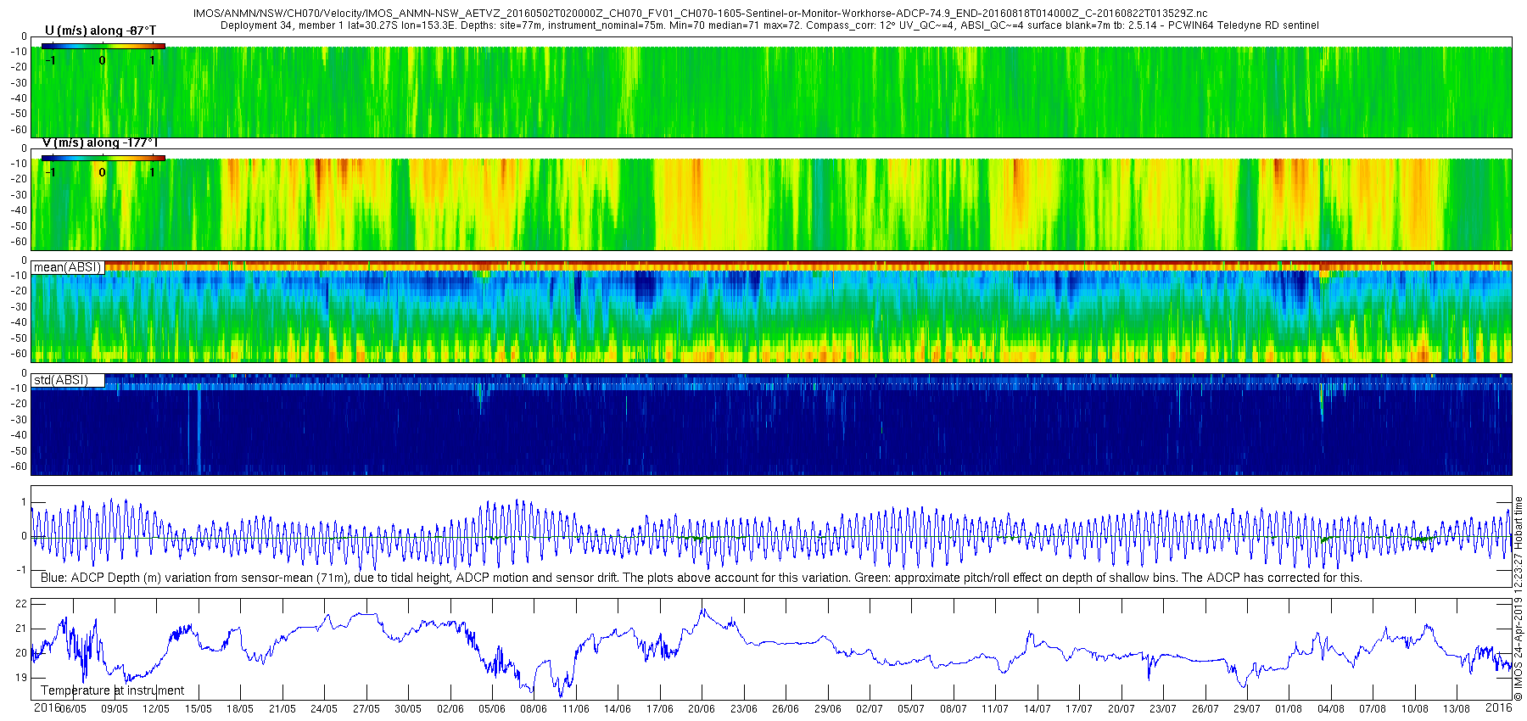Click the V (m/s) velocity color bar
The width and height of the screenshot is (1527, 721).
(103, 158)
